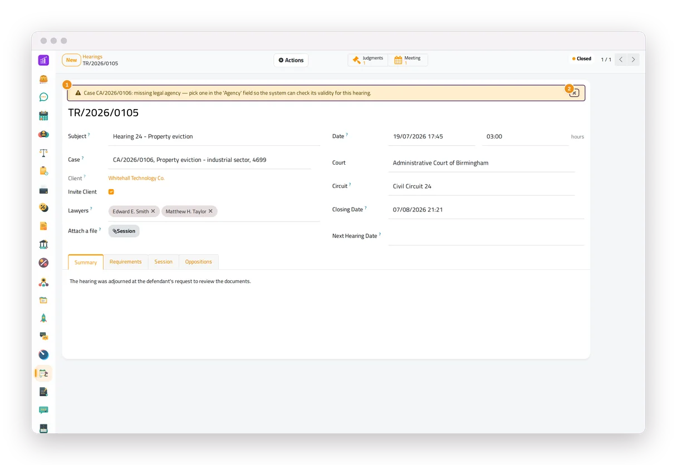Viewport: 677px width, 465px height.
Task: Switch to the Summary tab
Action: 86,262
